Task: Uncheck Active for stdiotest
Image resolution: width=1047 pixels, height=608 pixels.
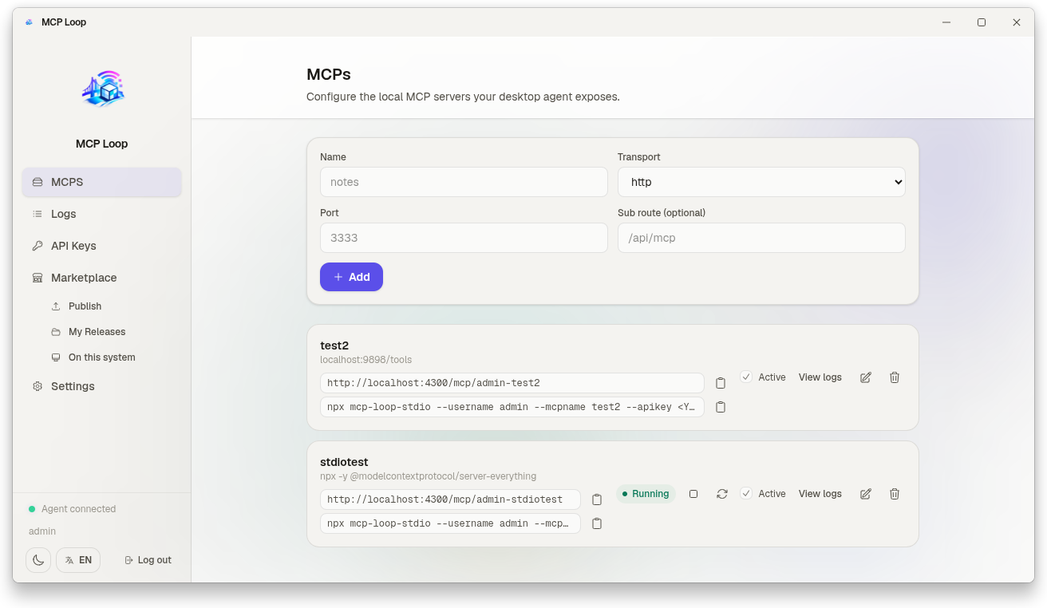Action: coord(746,493)
